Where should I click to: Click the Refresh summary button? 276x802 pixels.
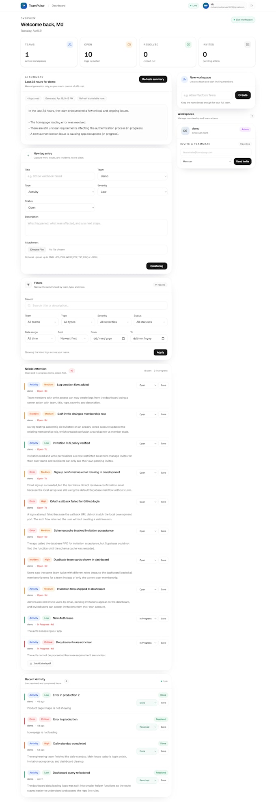153,79
